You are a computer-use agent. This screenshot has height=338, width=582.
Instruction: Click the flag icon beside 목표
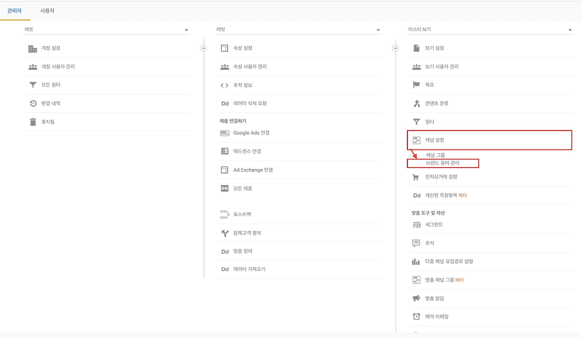click(x=416, y=85)
